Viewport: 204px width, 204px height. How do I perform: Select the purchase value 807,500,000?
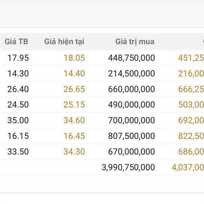131,136
